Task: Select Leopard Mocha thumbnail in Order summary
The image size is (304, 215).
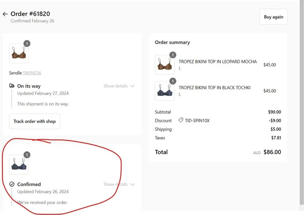Action: [164, 65]
